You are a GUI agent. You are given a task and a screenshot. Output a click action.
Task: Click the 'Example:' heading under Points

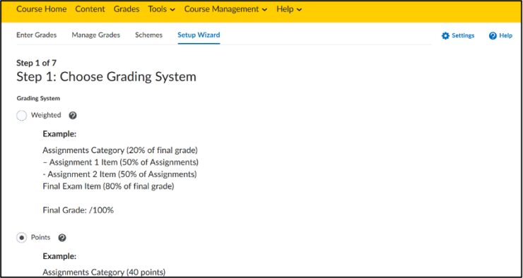click(59, 257)
